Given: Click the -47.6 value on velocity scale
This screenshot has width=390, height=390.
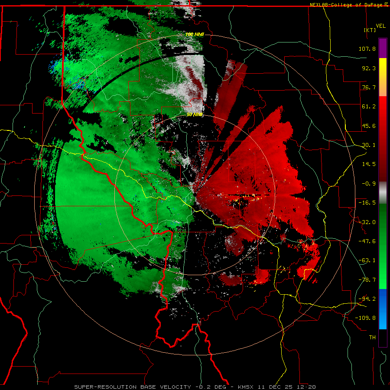Looking at the screenshot, I should point(367,241).
